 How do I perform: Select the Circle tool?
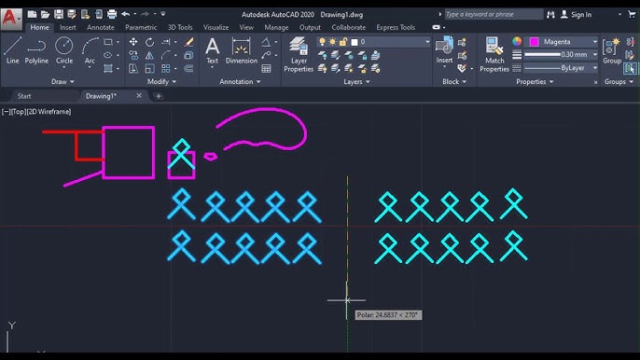point(64,50)
